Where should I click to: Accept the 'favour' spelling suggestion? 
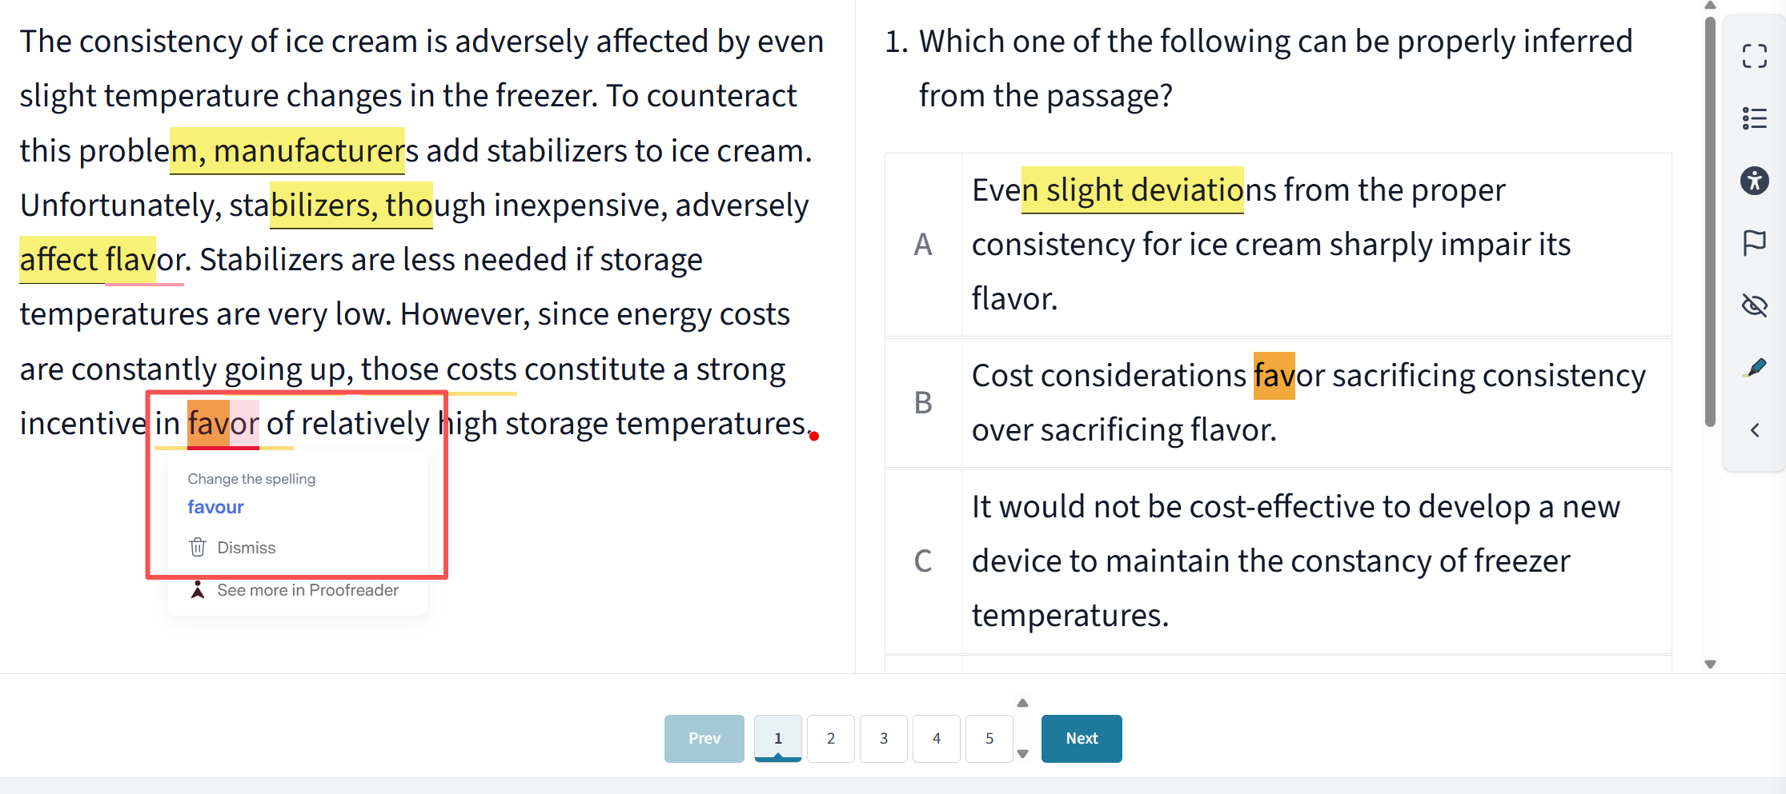[x=215, y=507]
